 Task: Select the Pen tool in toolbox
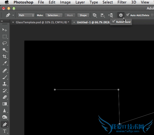click(x=5, y=125)
